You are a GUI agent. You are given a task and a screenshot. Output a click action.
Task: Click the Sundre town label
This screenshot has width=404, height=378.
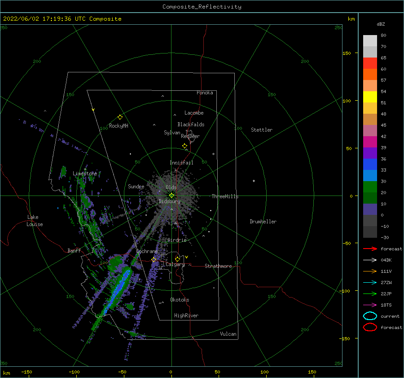pyautogui.click(x=136, y=186)
